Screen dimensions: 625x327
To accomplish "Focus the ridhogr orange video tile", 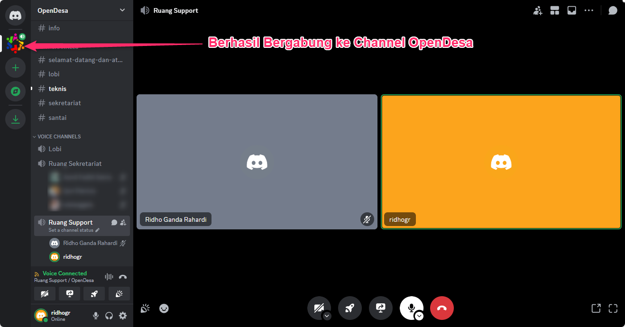I will click(x=501, y=162).
